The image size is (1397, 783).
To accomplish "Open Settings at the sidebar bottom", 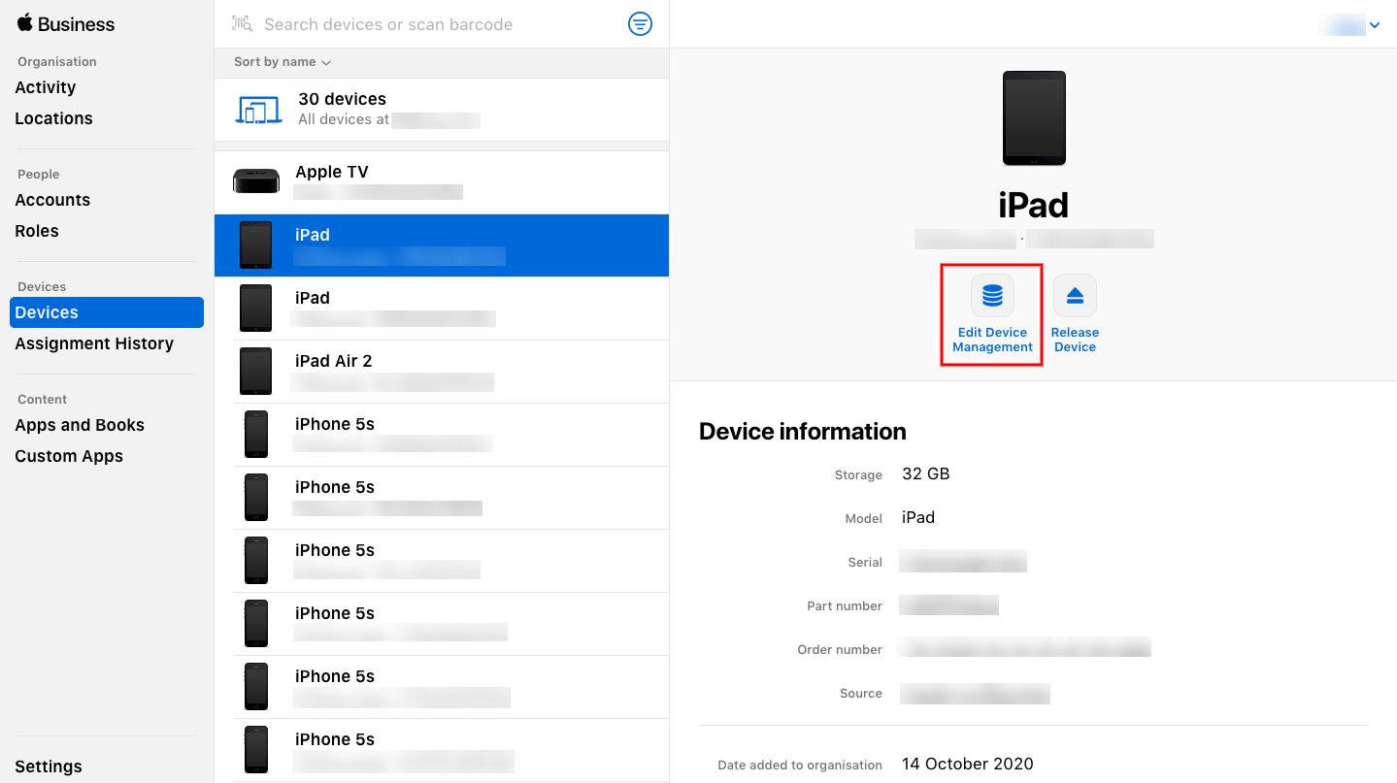I will 49,767.
